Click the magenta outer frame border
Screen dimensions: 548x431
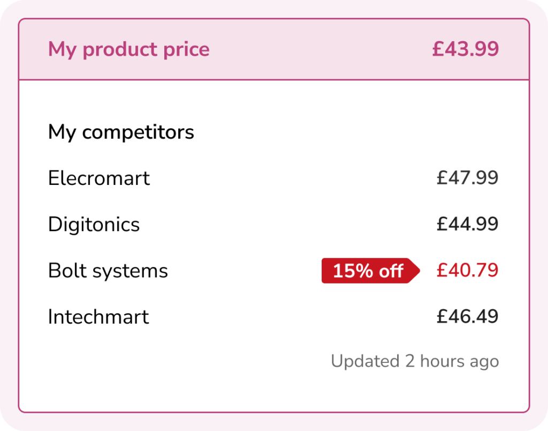274,10
